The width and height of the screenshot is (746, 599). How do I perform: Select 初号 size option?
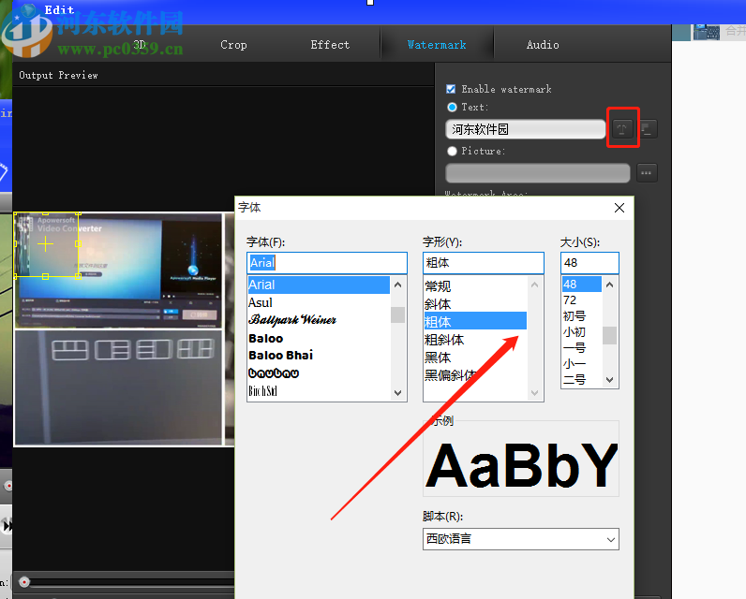coord(581,316)
